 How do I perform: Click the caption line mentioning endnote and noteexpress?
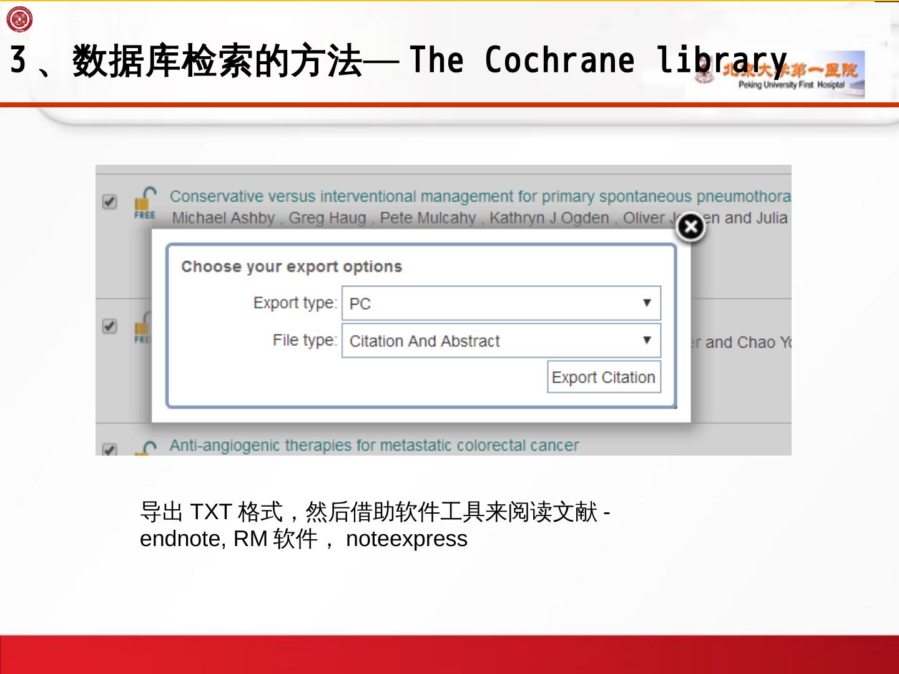[303, 539]
